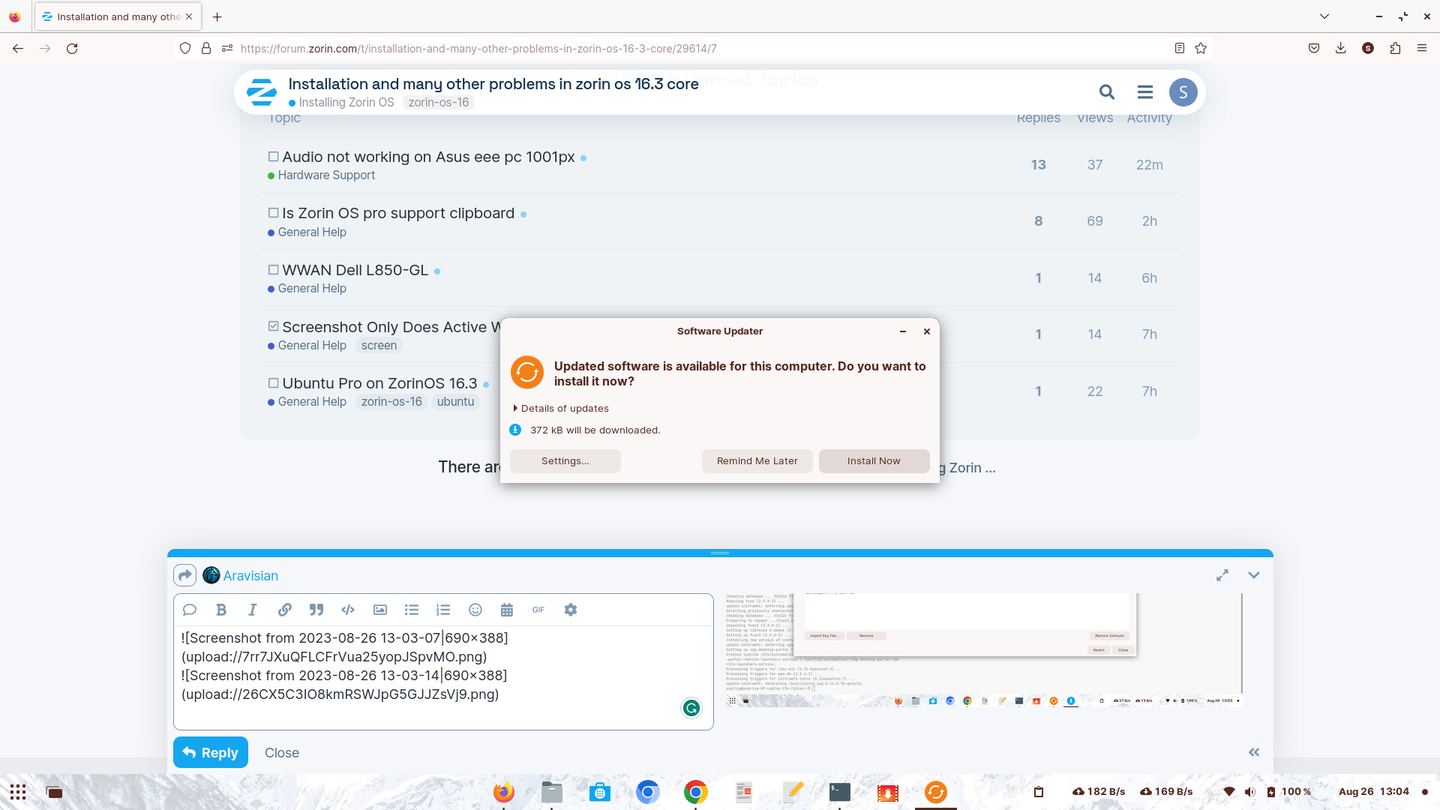Viewport: 1440px width, 810px height.
Task: Open volume control in system tray
Action: [x=1249, y=792]
